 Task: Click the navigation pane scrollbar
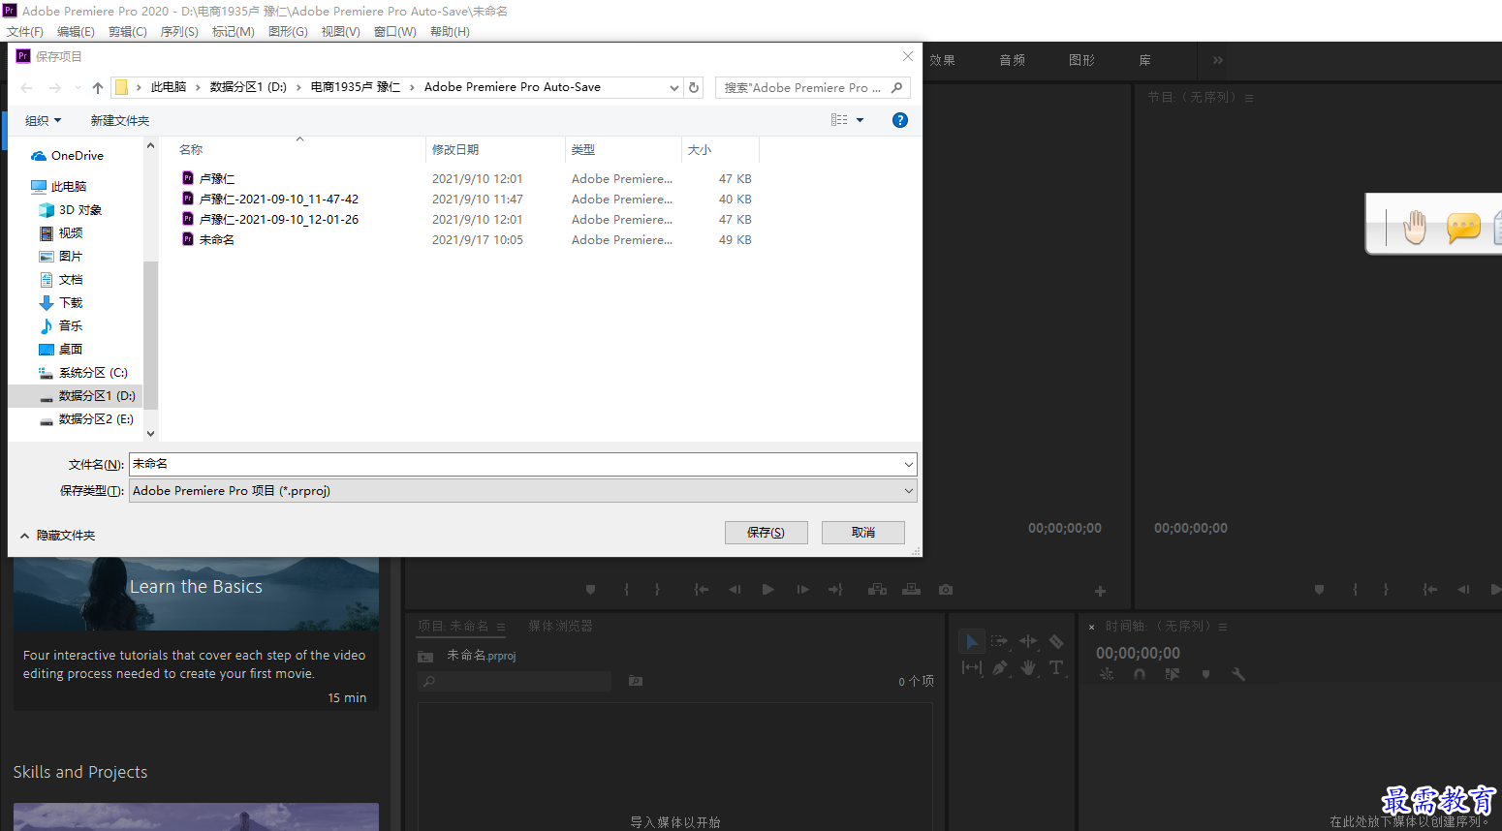tap(150, 334)
